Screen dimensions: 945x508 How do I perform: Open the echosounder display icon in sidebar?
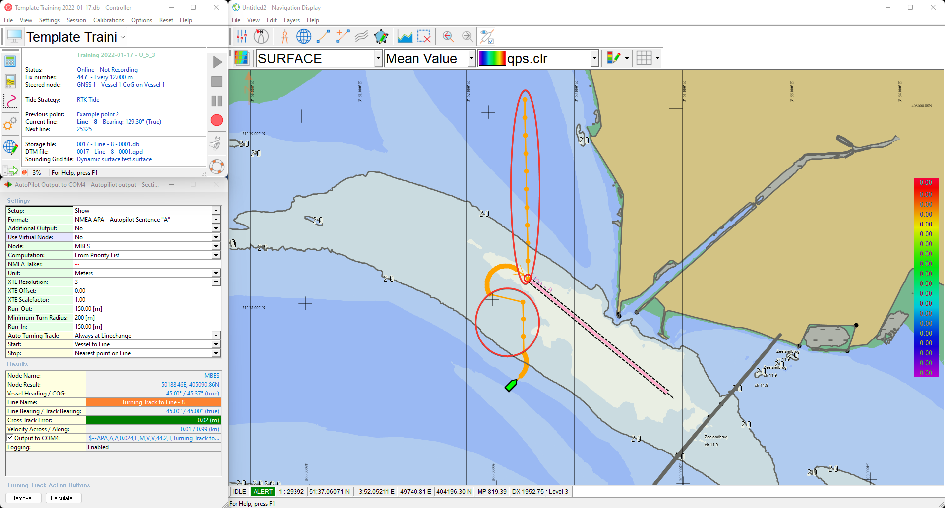coord(10,81)
